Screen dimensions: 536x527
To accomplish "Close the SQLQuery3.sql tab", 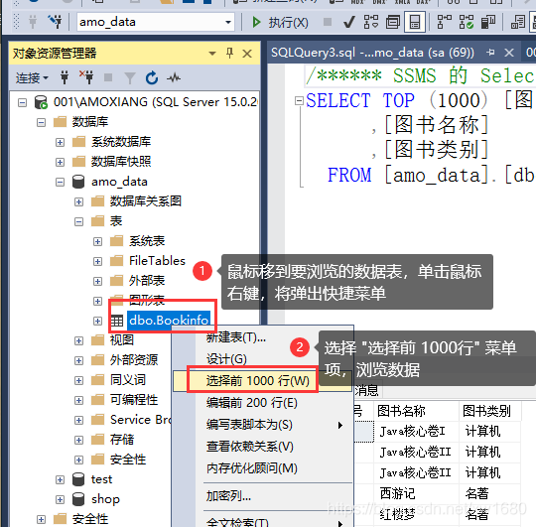I will 509,53.
